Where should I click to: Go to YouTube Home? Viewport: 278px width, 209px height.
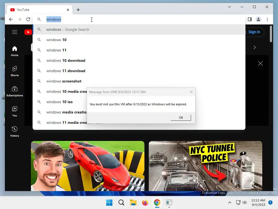point(15,51)
